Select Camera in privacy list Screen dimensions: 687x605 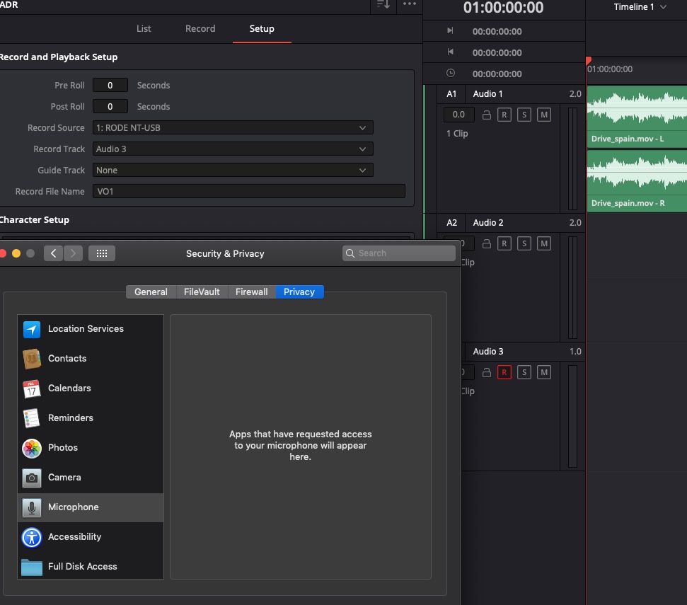tap(91, 478)
